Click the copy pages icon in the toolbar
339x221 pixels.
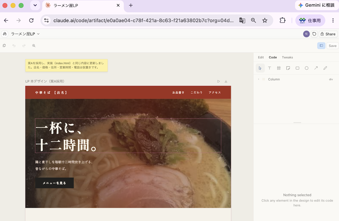[4, 45]
